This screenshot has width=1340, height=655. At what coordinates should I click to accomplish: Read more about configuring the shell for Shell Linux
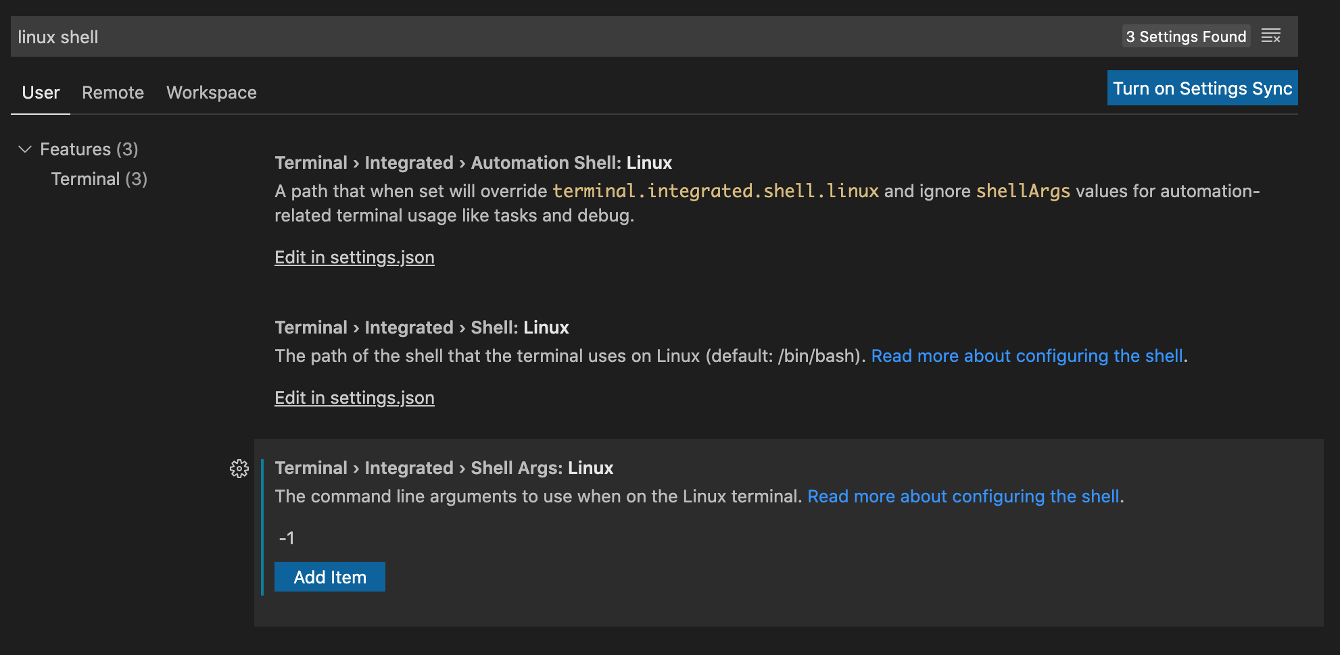click(x=1026, y=356)
